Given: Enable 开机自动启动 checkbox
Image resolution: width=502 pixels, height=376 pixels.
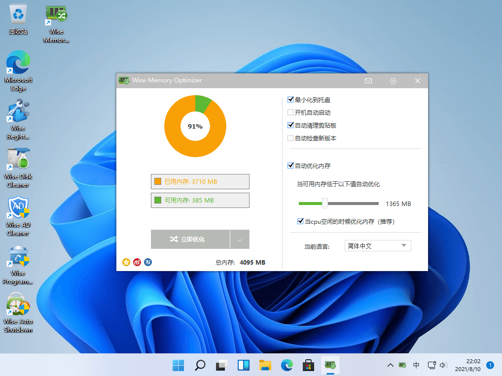Looking at the screenshot, I should (x=290, y=112).
